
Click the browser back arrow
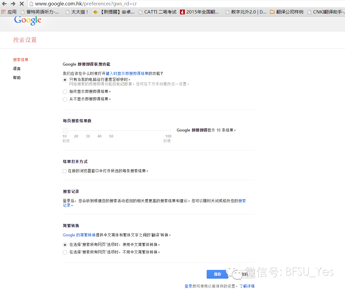tap(4, 4)
